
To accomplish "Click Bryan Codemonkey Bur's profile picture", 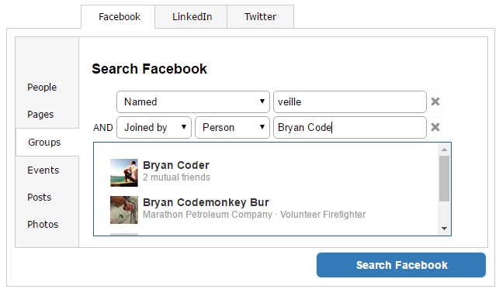I will (124, 210).
